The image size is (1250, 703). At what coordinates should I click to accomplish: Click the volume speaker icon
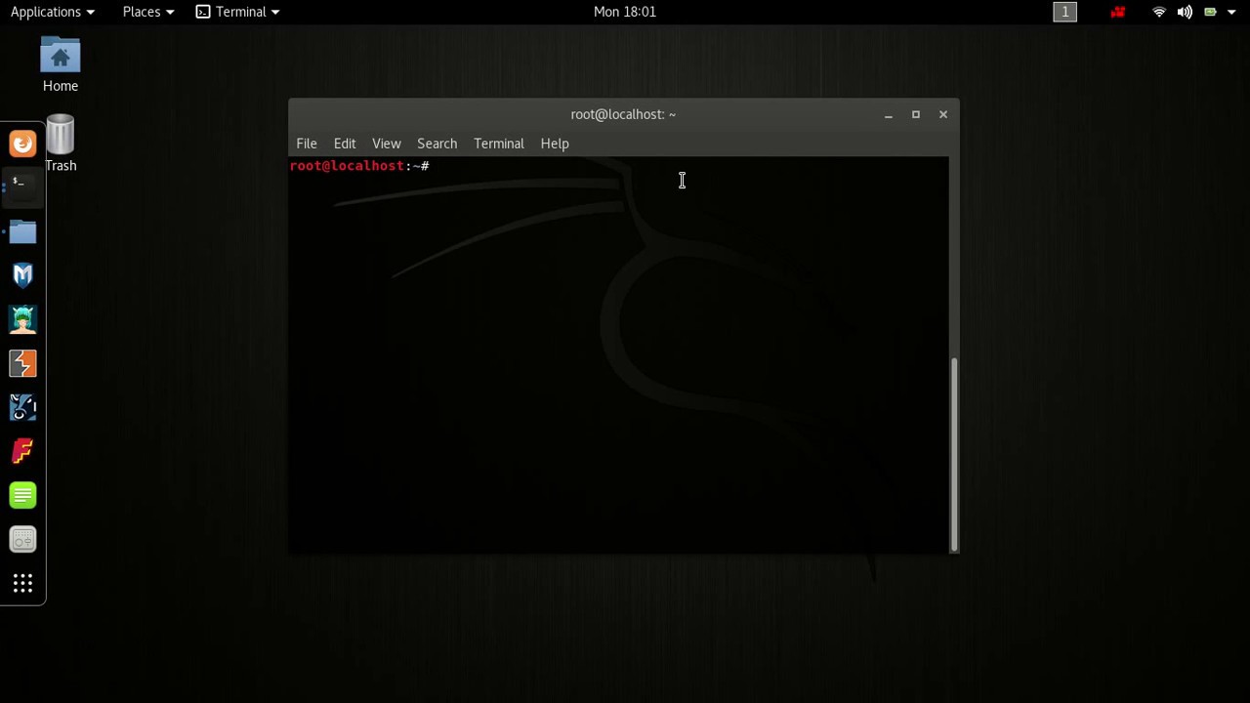(1185, 12)
